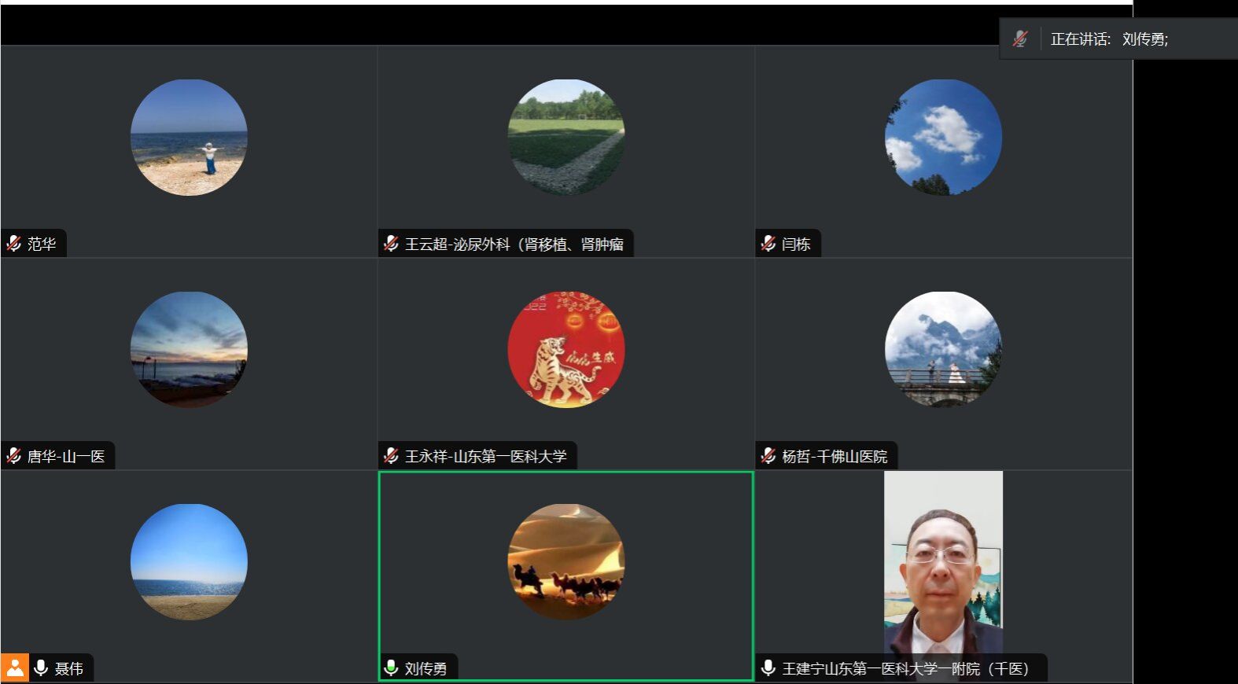Click the mute icon in the speaking indicator bar
This screenshot has width=1238, height=684.
tap(1020, 39)
